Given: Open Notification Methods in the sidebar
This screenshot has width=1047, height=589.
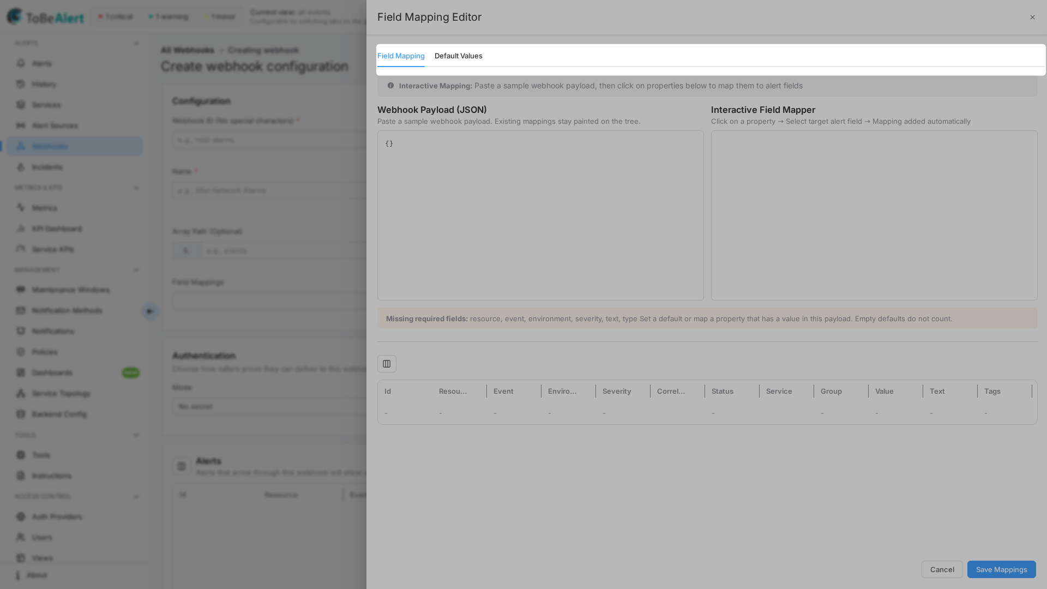Looking at the screenshot, I should (75, 310).
